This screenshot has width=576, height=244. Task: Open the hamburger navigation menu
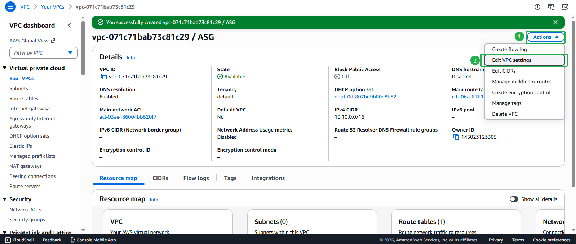pos(10,7)
